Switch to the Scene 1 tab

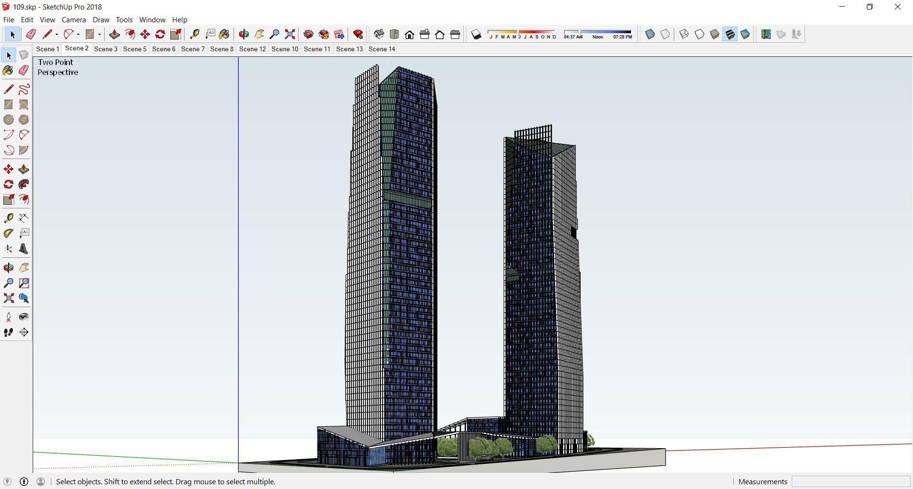click(x=48, y=49)
